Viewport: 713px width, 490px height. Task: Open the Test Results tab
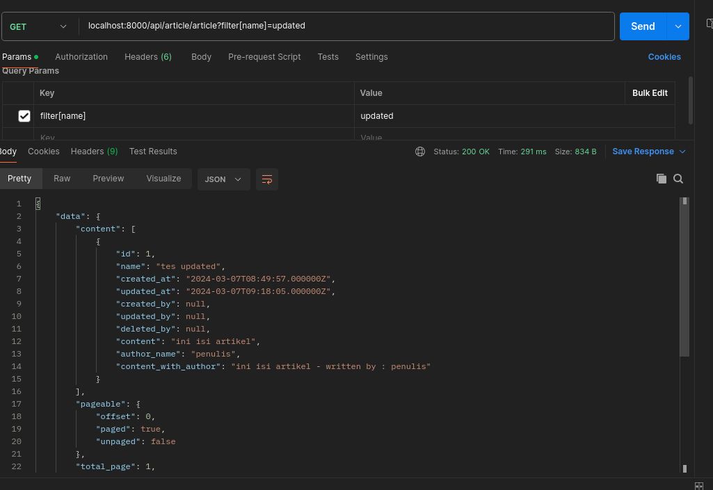click(x=153, y=152)
